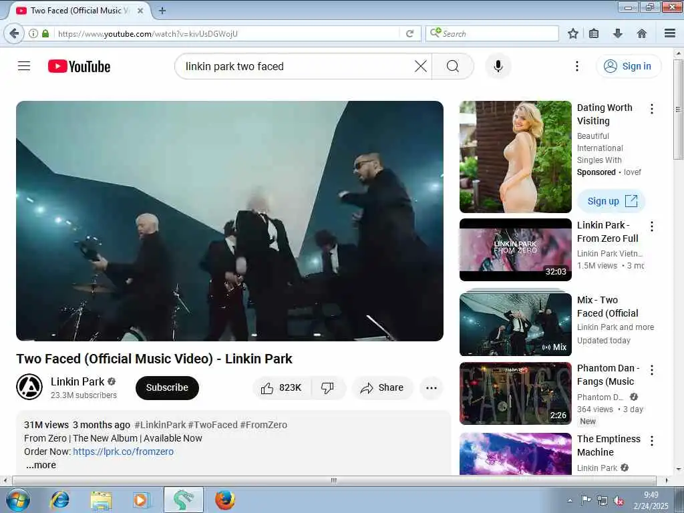
Task: Click the #FromZero hashtag
Action: 263,425
